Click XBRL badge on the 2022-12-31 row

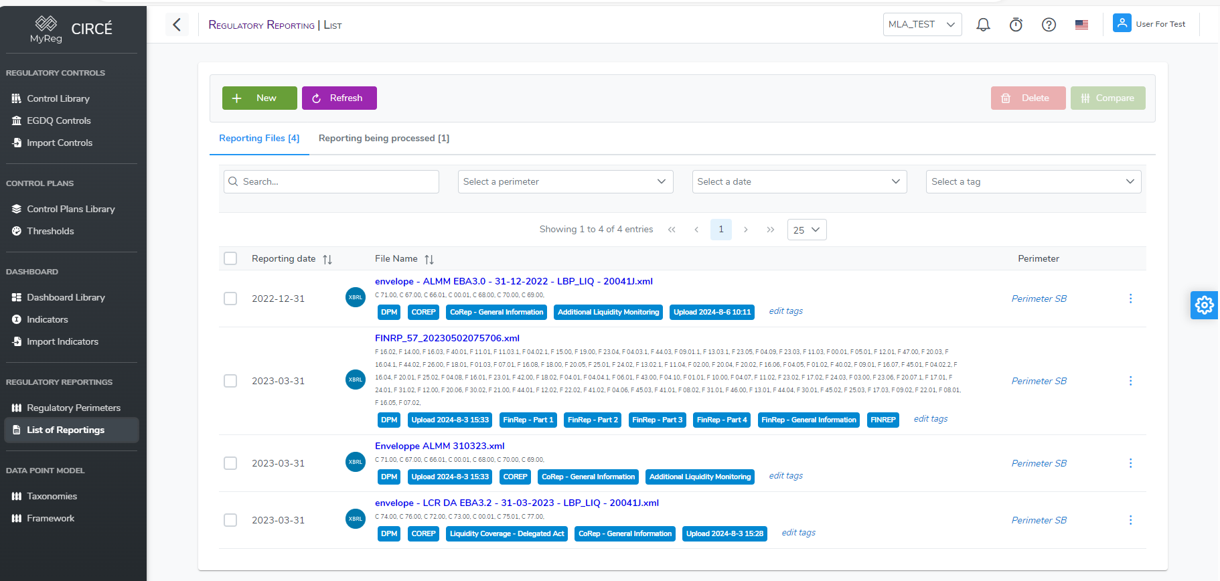(x=355, y=297)
